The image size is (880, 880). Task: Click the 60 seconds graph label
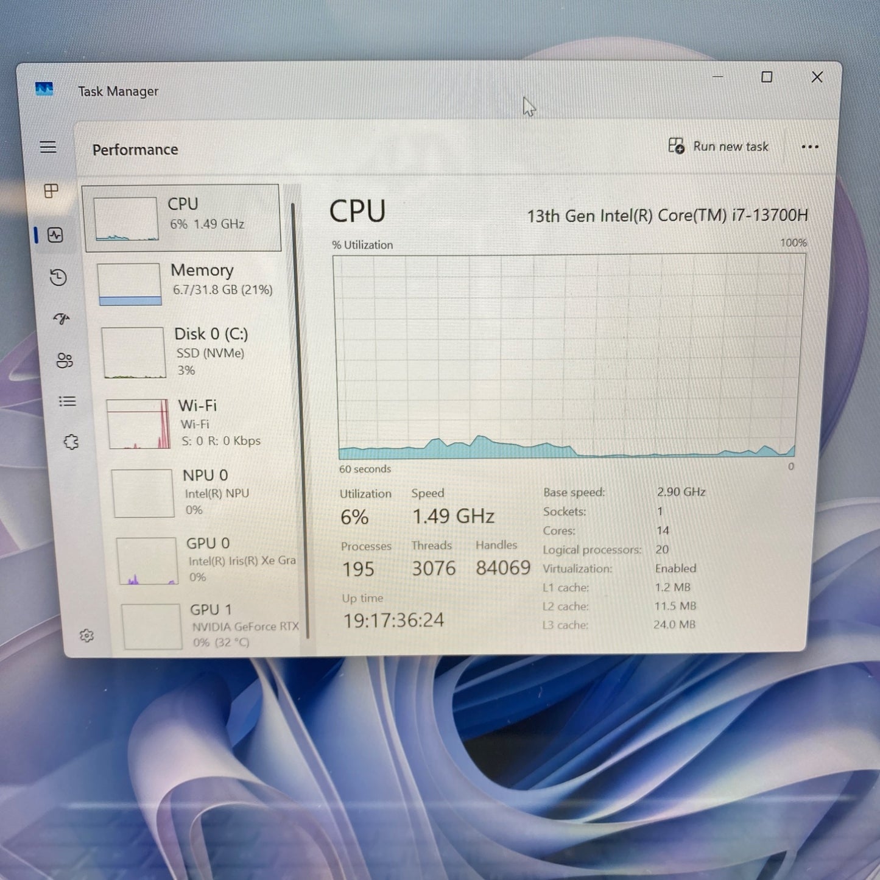(x=365, y=469)
